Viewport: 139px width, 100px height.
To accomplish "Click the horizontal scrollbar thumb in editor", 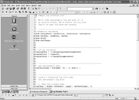I will pyautogui.click(x=41, y=89).
